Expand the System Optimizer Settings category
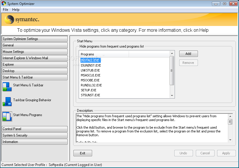This screenshot has height=168, width=239. [35, 39]
